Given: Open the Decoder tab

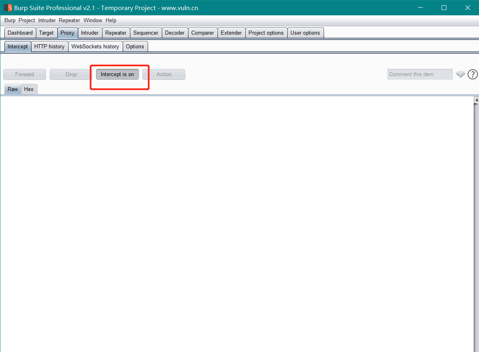Looking at the screenshot, I should coord(175,33).
